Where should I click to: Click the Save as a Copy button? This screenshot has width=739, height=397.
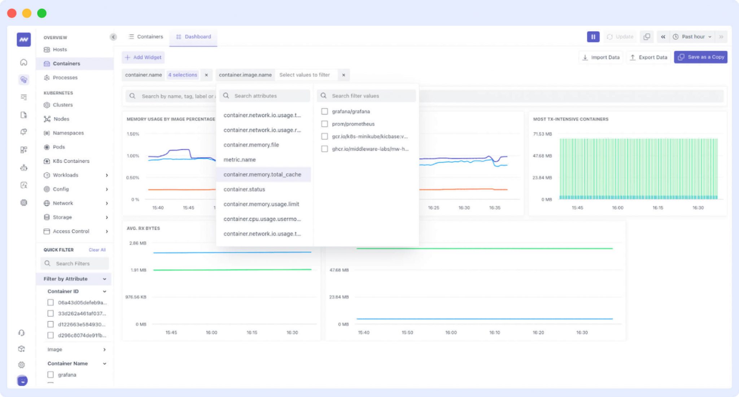click(700, 57)
